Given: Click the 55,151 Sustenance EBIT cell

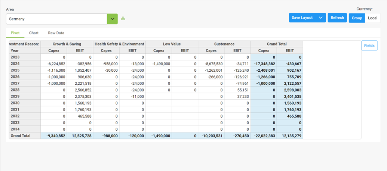Looking at the screenshot, I should coord(237,90).
